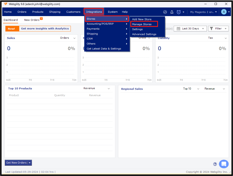Click the Product column header

[x=14, y=95]
